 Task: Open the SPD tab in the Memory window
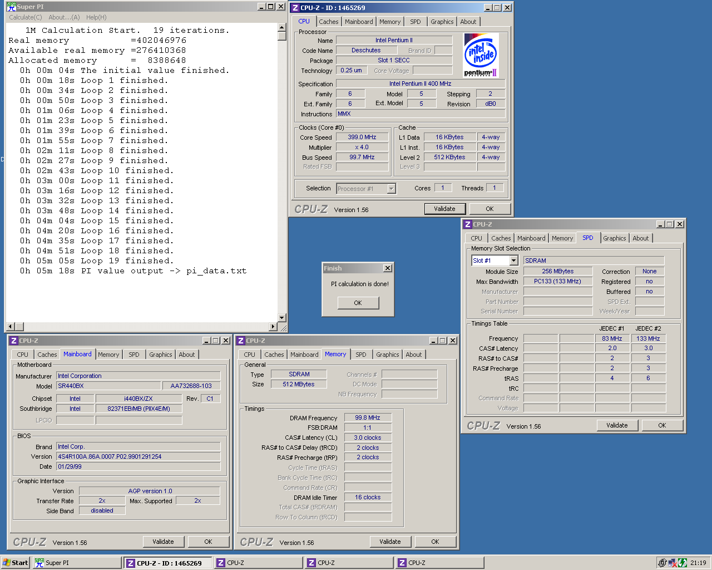pyautogui.click(x=361, y=355)
